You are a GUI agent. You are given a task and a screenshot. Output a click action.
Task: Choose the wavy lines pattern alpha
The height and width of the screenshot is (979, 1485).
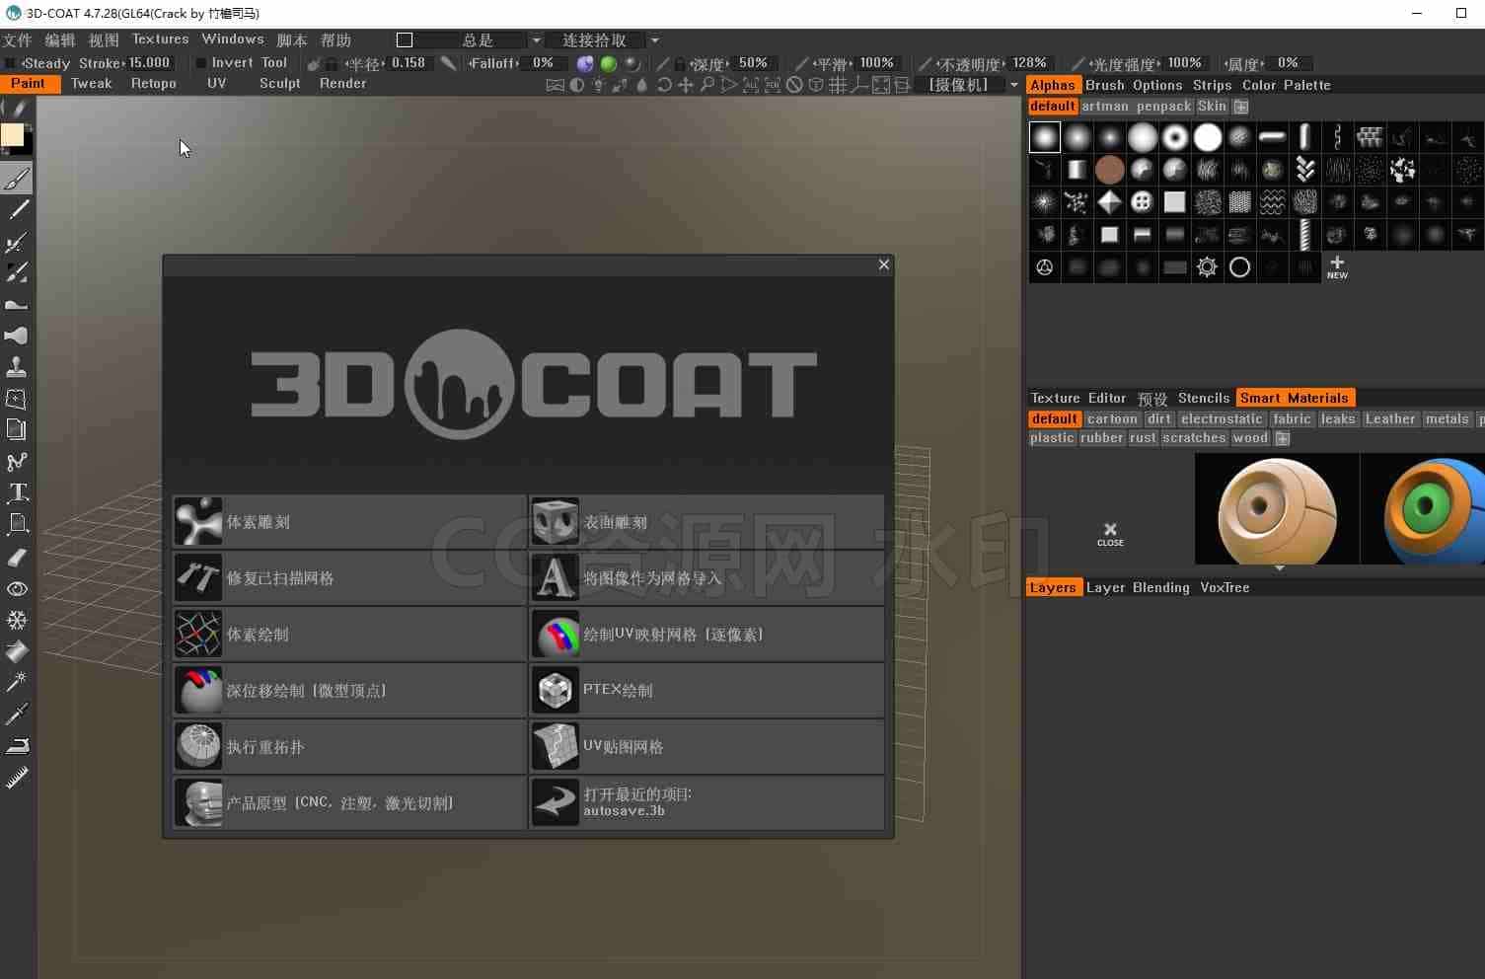point(1272,202)
